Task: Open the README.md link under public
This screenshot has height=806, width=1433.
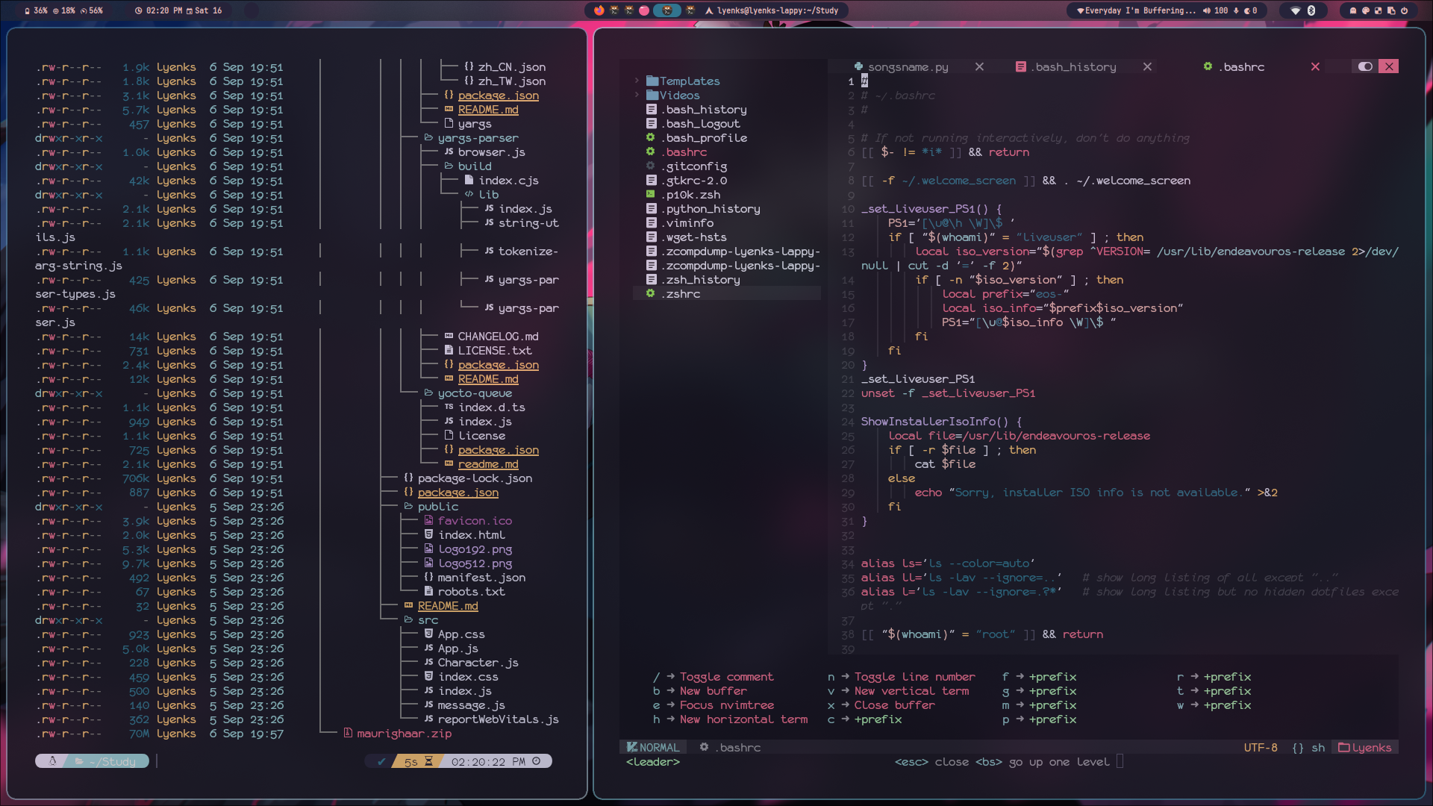Action: (448, 606)
